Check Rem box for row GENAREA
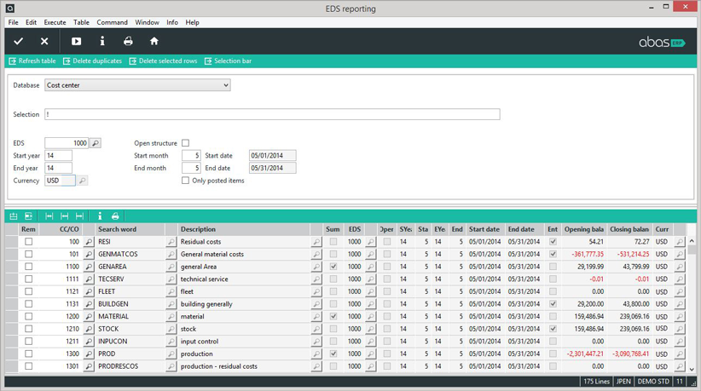This screenshot has width=701, height=391. (29, 267)
